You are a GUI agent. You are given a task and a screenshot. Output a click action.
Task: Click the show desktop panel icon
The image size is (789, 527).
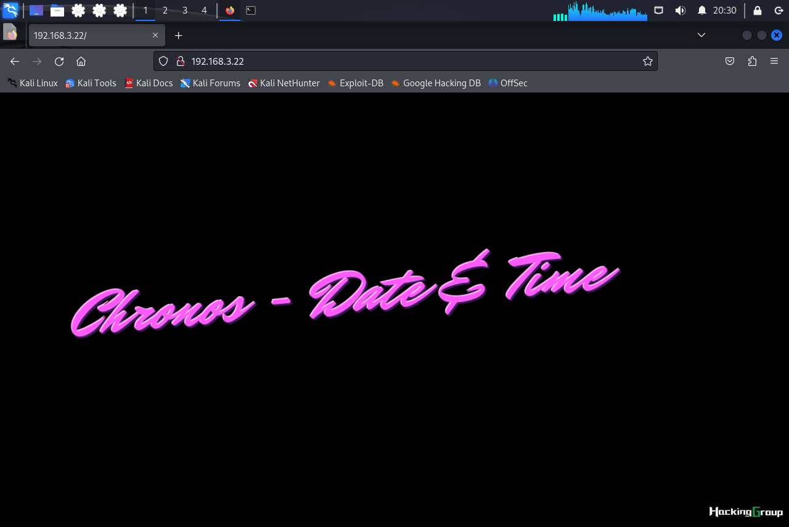point(36,10)
